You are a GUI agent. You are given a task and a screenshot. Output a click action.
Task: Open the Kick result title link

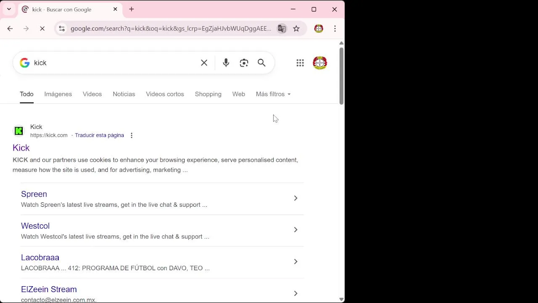(21, 148)
